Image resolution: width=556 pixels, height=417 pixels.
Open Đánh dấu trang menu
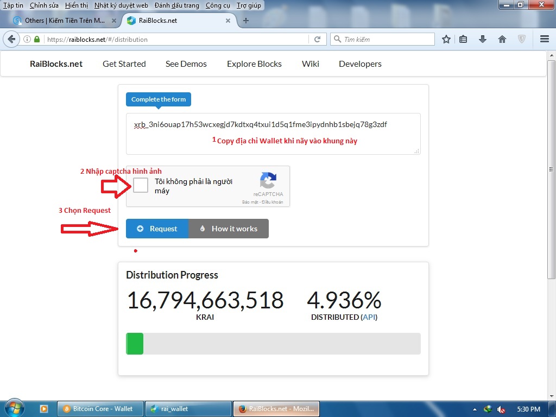pos(176,5)
